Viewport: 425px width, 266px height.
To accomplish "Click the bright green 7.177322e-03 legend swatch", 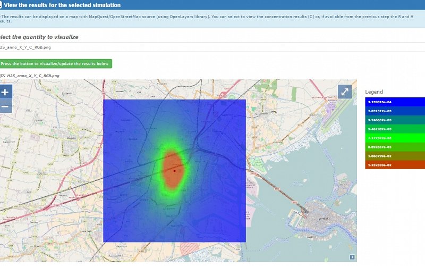I will (395, 138).
